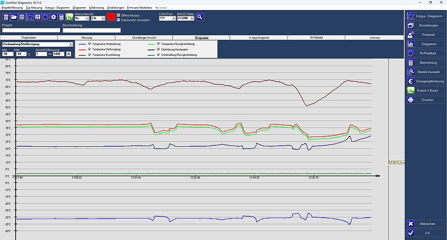This screenshot has width=447, height=240.
Task: Click the Abbrechen button
Action: coord(426,224)
